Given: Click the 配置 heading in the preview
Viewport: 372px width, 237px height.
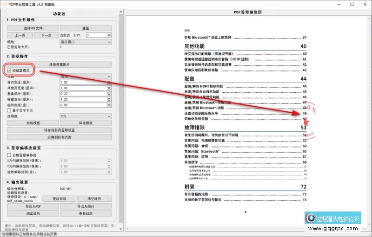Looking at the screenshot, I should coord(189,79).
